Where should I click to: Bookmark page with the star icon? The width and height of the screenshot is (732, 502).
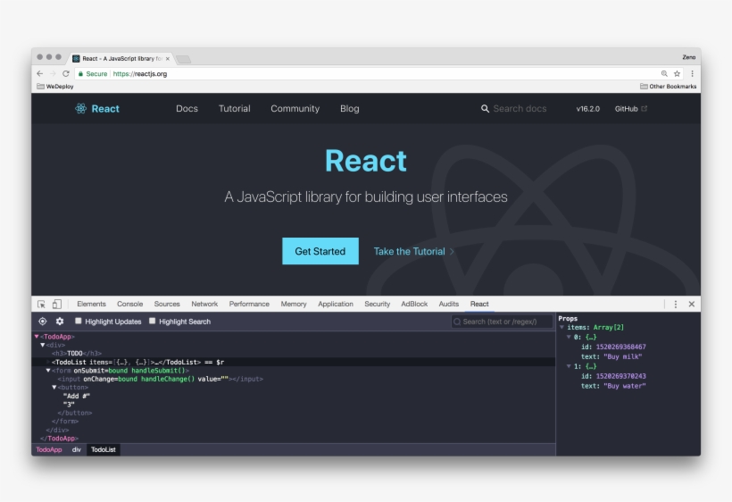tap(677, 73)
